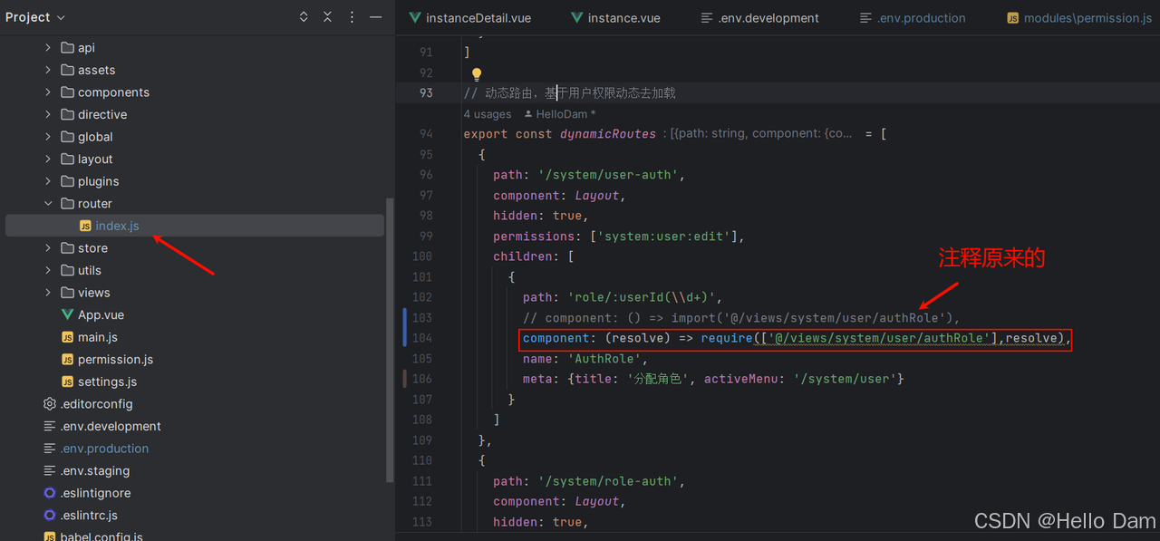Click the '4 usages' hint
The width and height of the screenshot is (1160, 541).
[488, 114]
